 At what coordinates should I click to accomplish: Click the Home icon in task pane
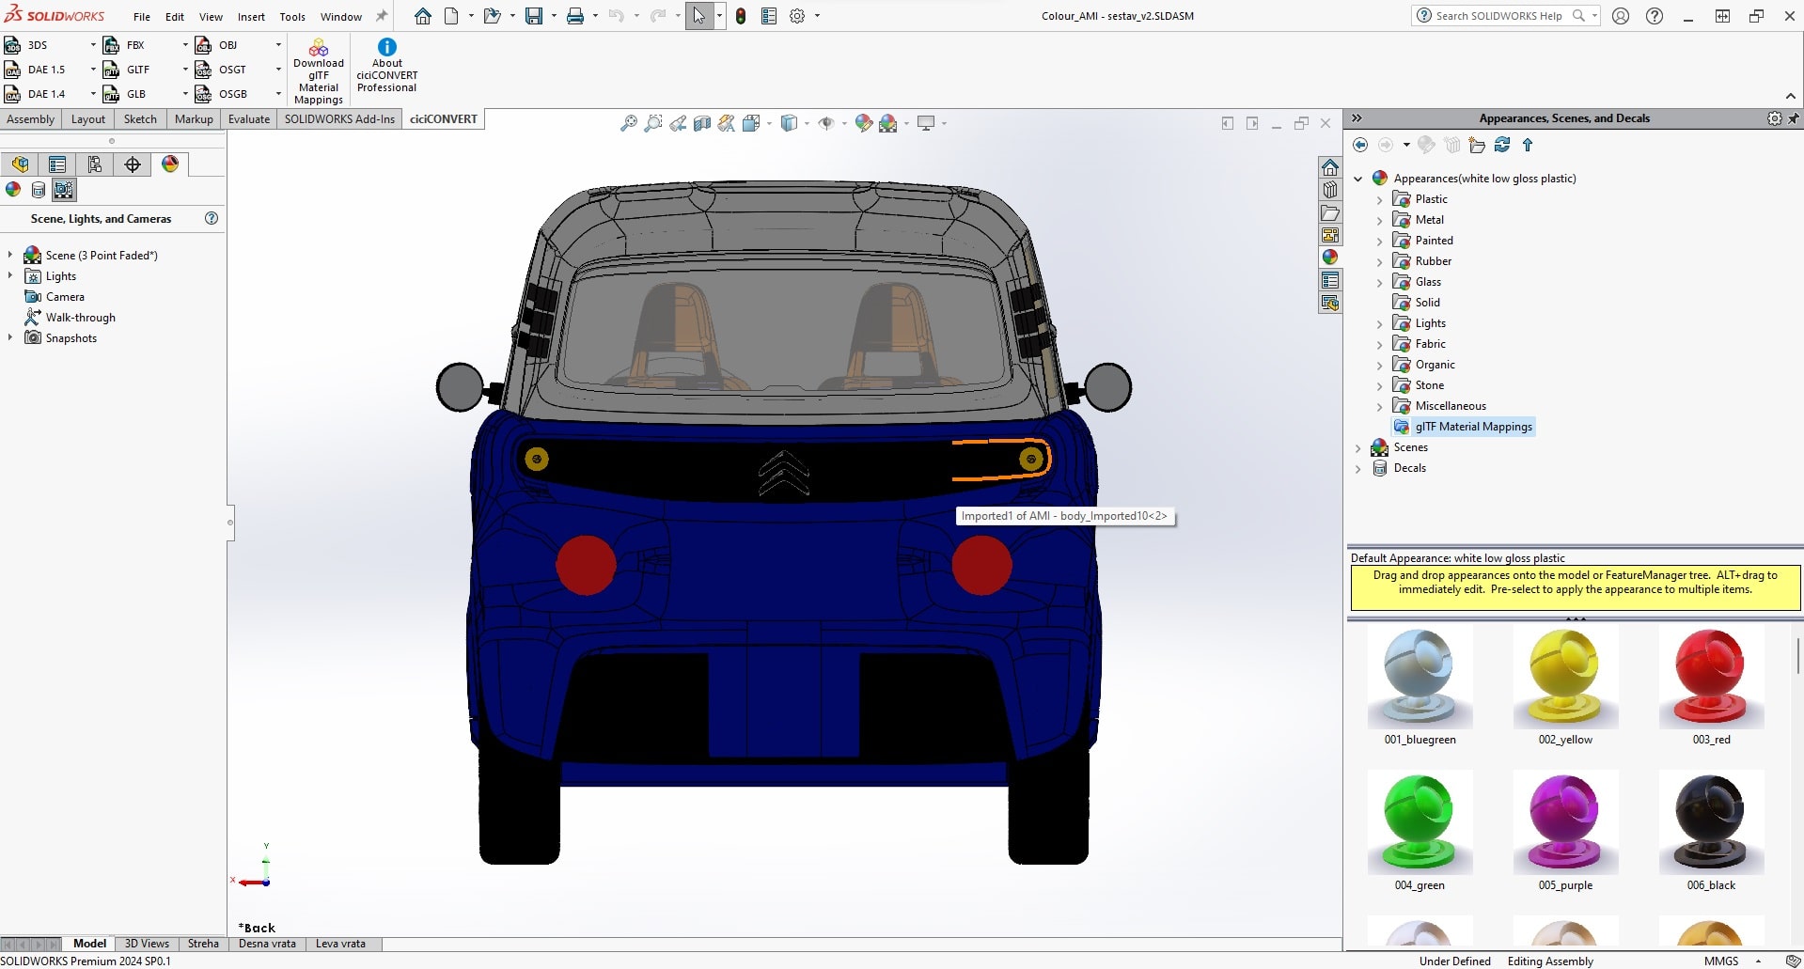coord(1330,167)
